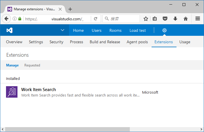This screenshot has width=204, height=132.
Task: Switch to the Requested tab
Action: pyautogui.click(x=32, y=65)
